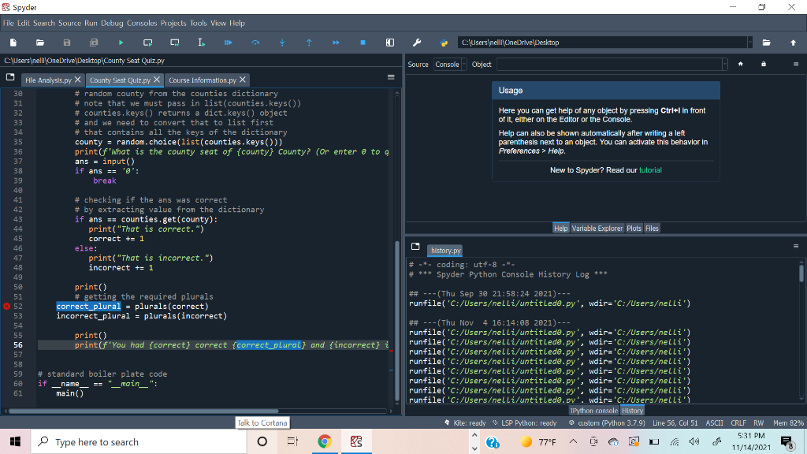Click the editor horizontal scrollbar
The height and width of the screenshot is (454, 807).
tap(142, 411)
